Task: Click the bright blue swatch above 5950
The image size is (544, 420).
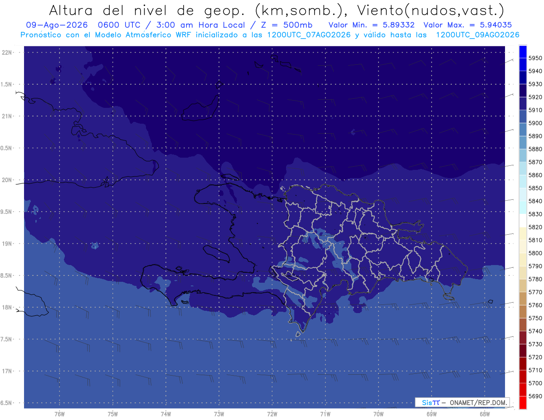Action: pos(523,52)
